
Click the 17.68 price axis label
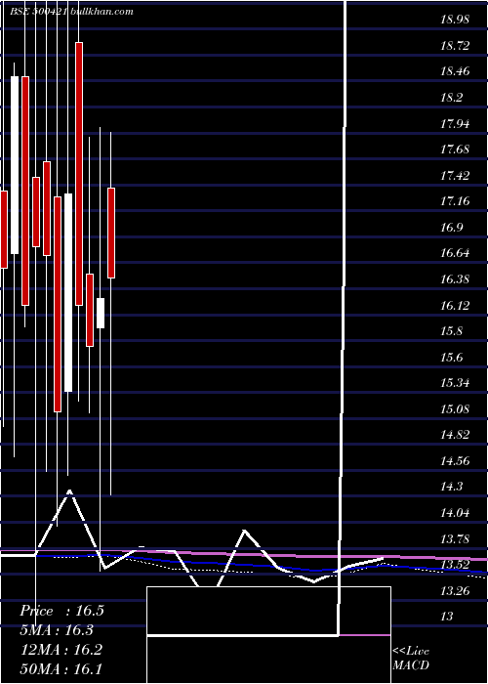(455, 150)
